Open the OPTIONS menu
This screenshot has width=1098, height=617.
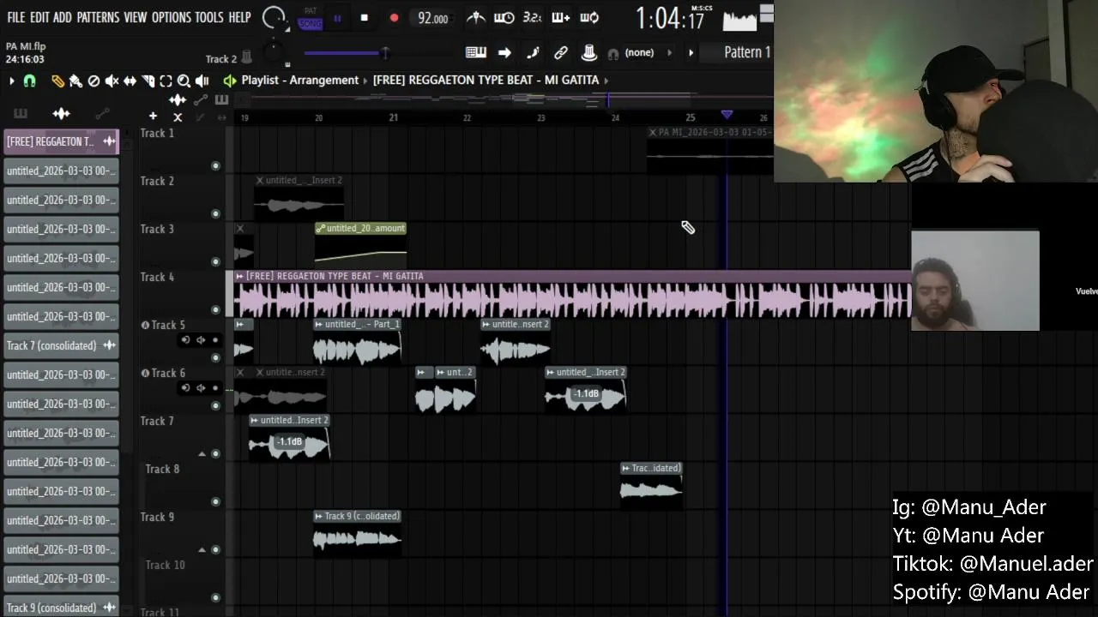(172, 17)
